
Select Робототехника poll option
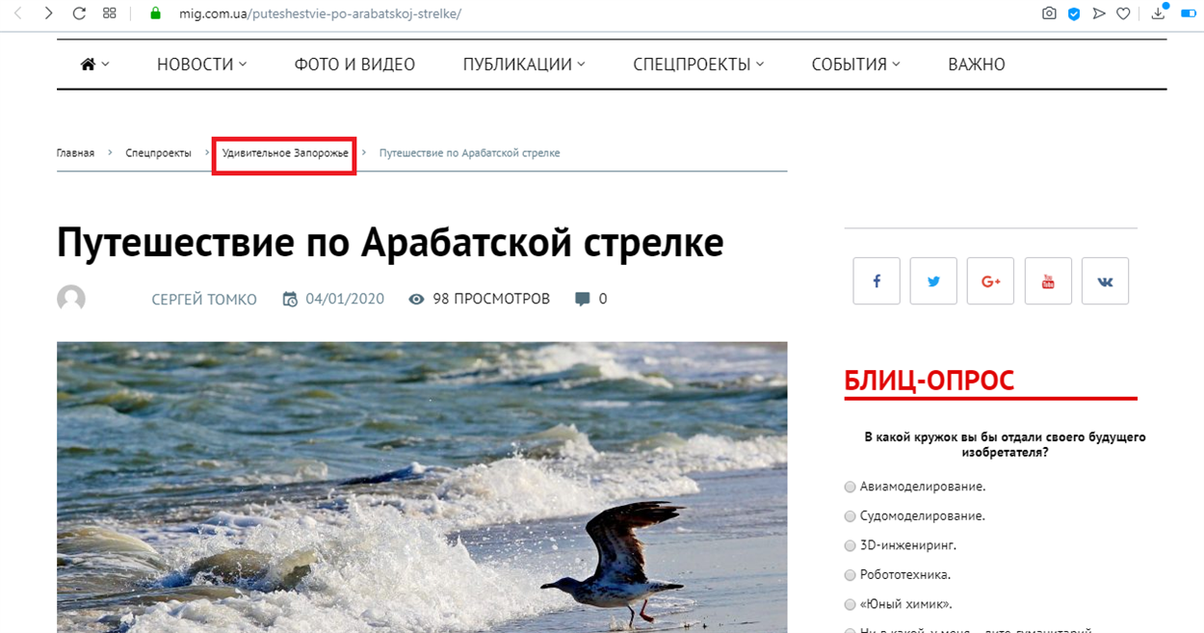[850, 575]
